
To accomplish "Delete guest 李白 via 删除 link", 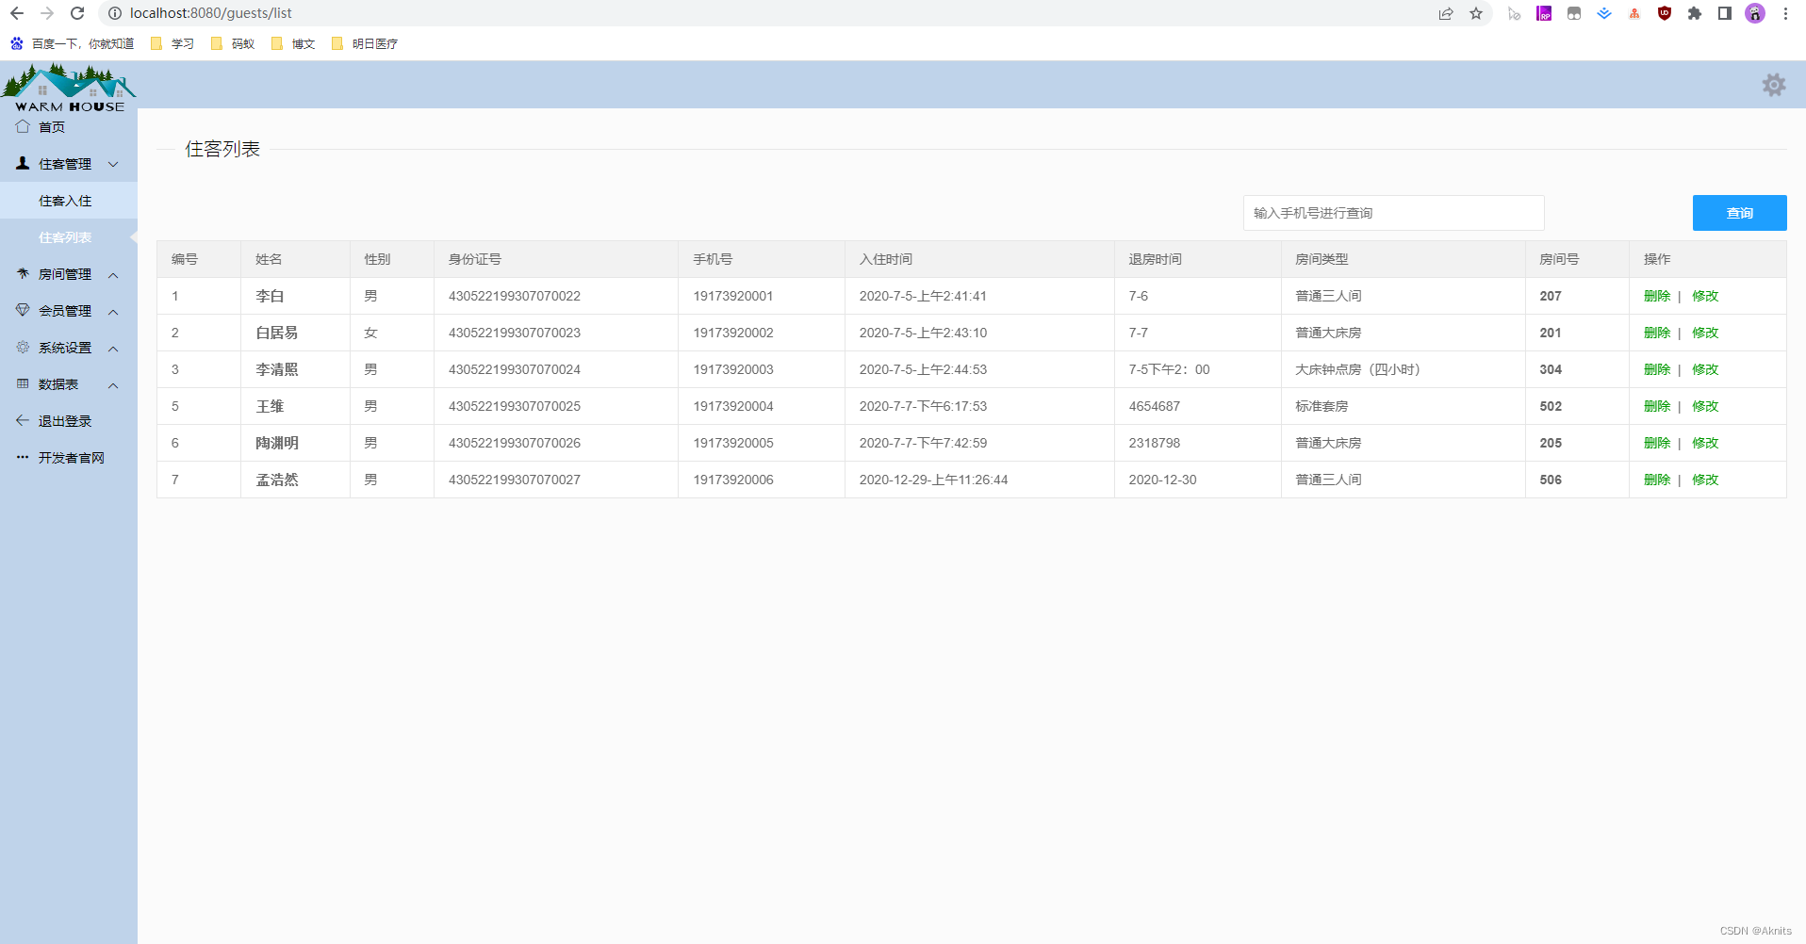I will (x=1656, y=296).
